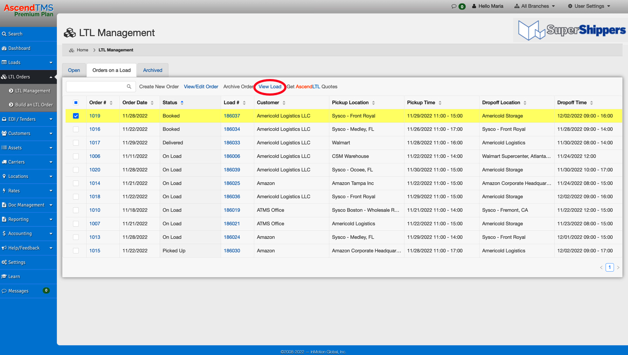Expand the EDI / Tenders menu

pos(51,119)
